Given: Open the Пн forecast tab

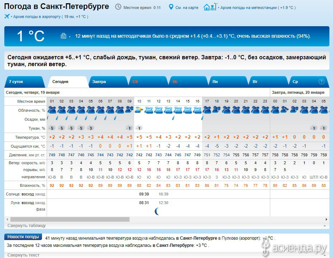Looking at the screenshot, I should click(228, 82).
